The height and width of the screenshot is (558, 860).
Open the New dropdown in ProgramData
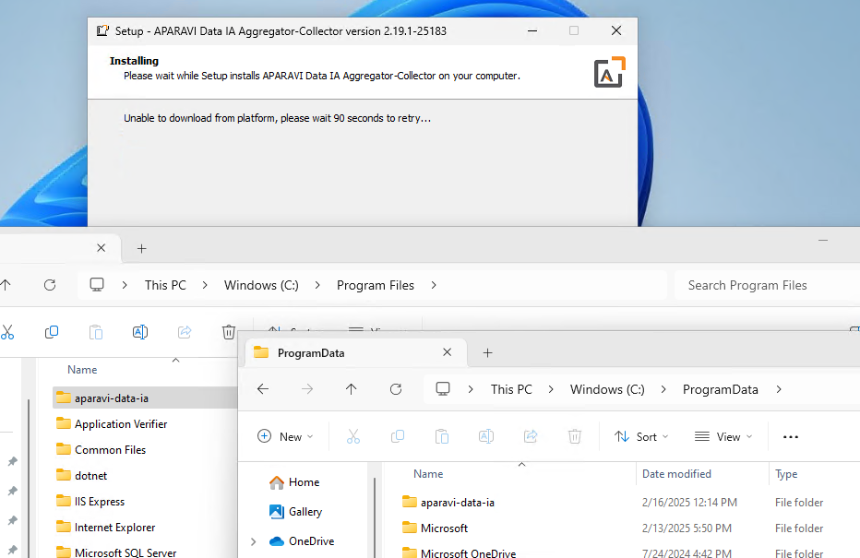point(285,436)
